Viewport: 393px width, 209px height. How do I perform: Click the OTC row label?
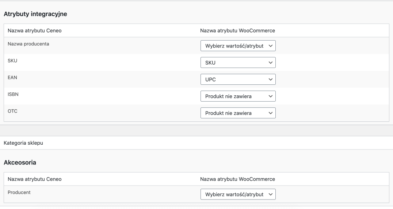[x=12, y=111]
